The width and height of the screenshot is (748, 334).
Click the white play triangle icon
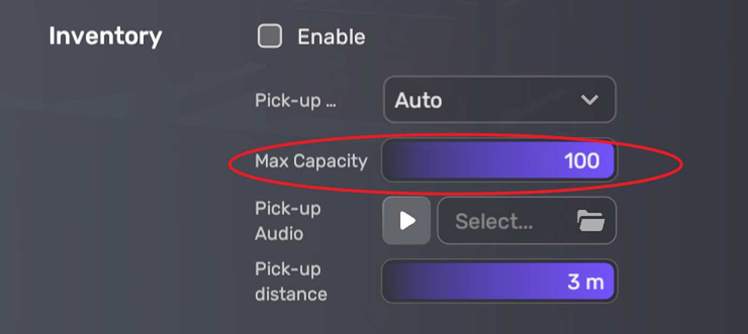click(408, 220)
